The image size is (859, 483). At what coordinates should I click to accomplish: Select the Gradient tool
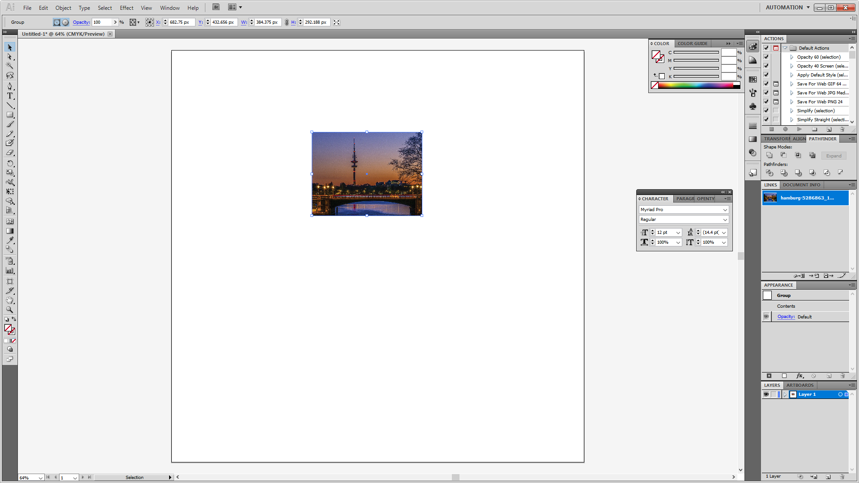point(10,231)
